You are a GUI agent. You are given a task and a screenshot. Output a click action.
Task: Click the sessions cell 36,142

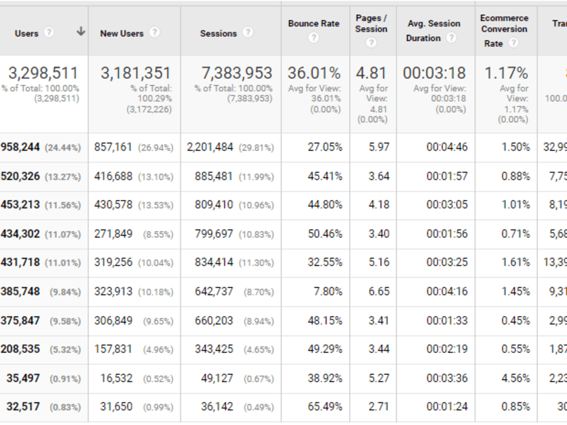coord(217,406)
